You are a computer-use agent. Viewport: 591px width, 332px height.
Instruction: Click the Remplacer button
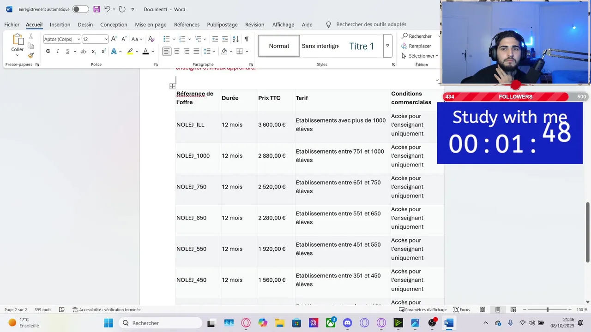(x=416, y=46)
